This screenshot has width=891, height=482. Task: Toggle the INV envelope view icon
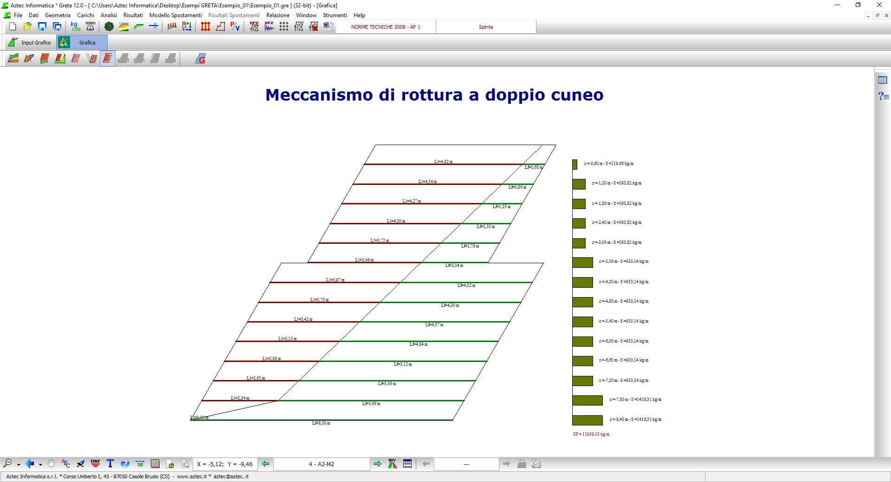point(393,463)
